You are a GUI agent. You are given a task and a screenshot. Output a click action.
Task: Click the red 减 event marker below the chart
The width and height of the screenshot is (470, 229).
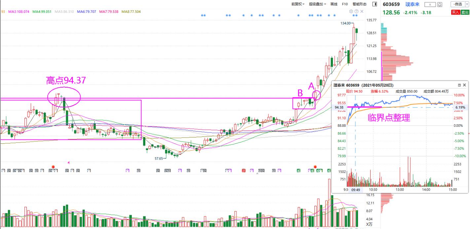click(243, 171)
